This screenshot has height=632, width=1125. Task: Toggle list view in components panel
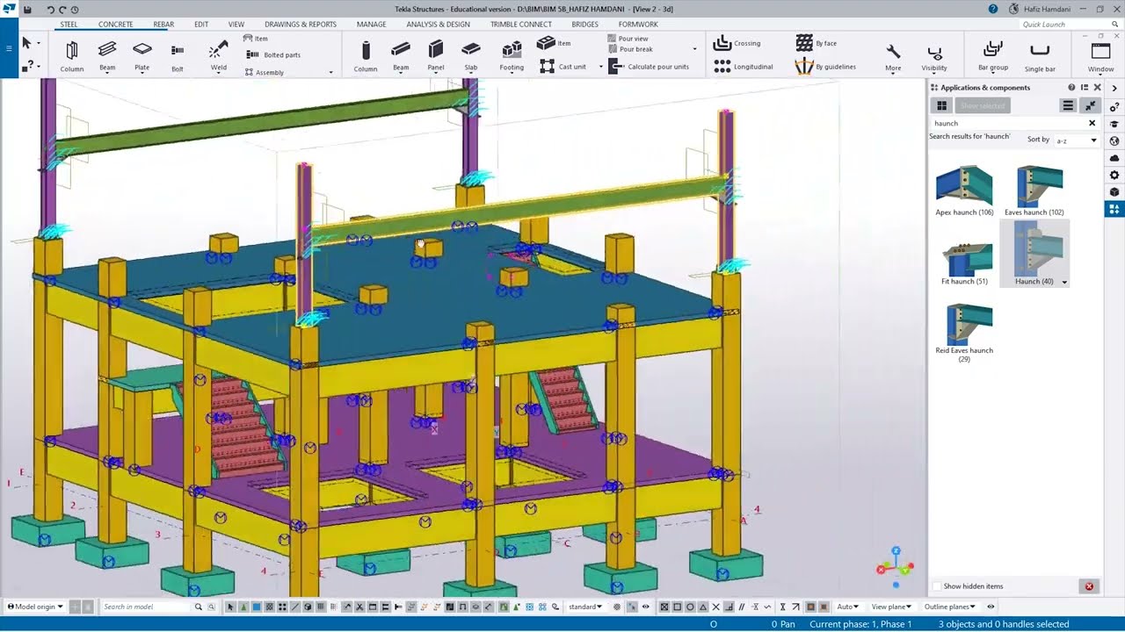(x=1068, y=105)
